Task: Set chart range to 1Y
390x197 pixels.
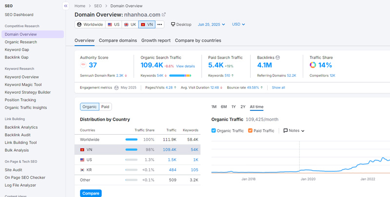Action: 234,107
